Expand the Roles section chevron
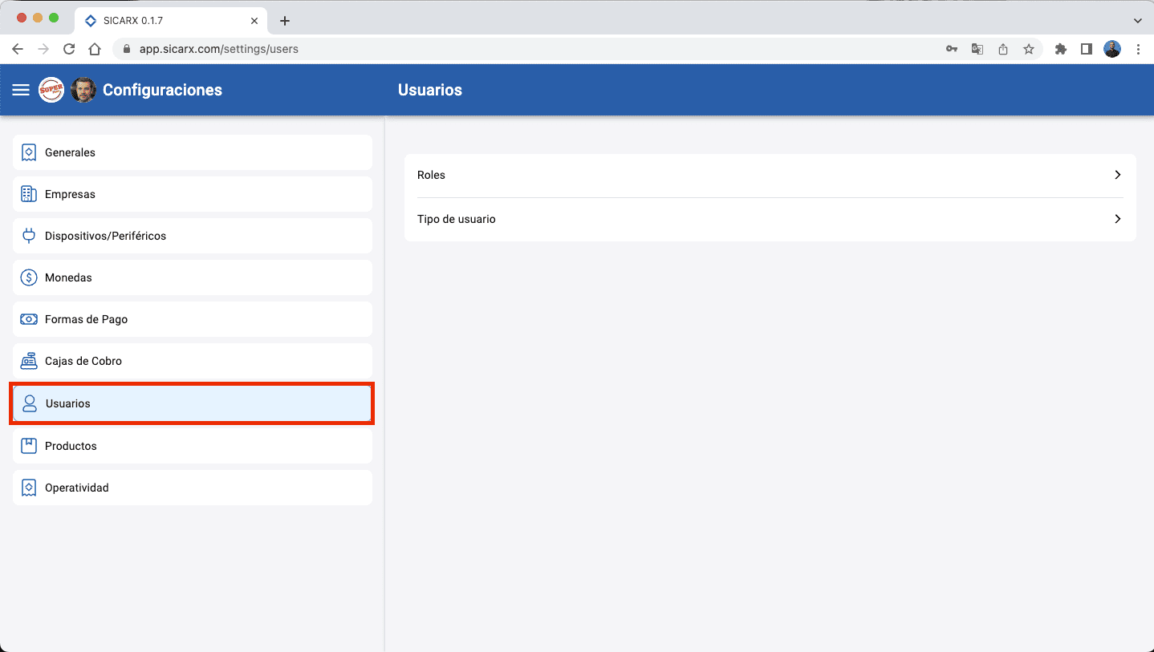Image resolution: width=1154 pixels, height=652 pixels. tap(1117, 175)
